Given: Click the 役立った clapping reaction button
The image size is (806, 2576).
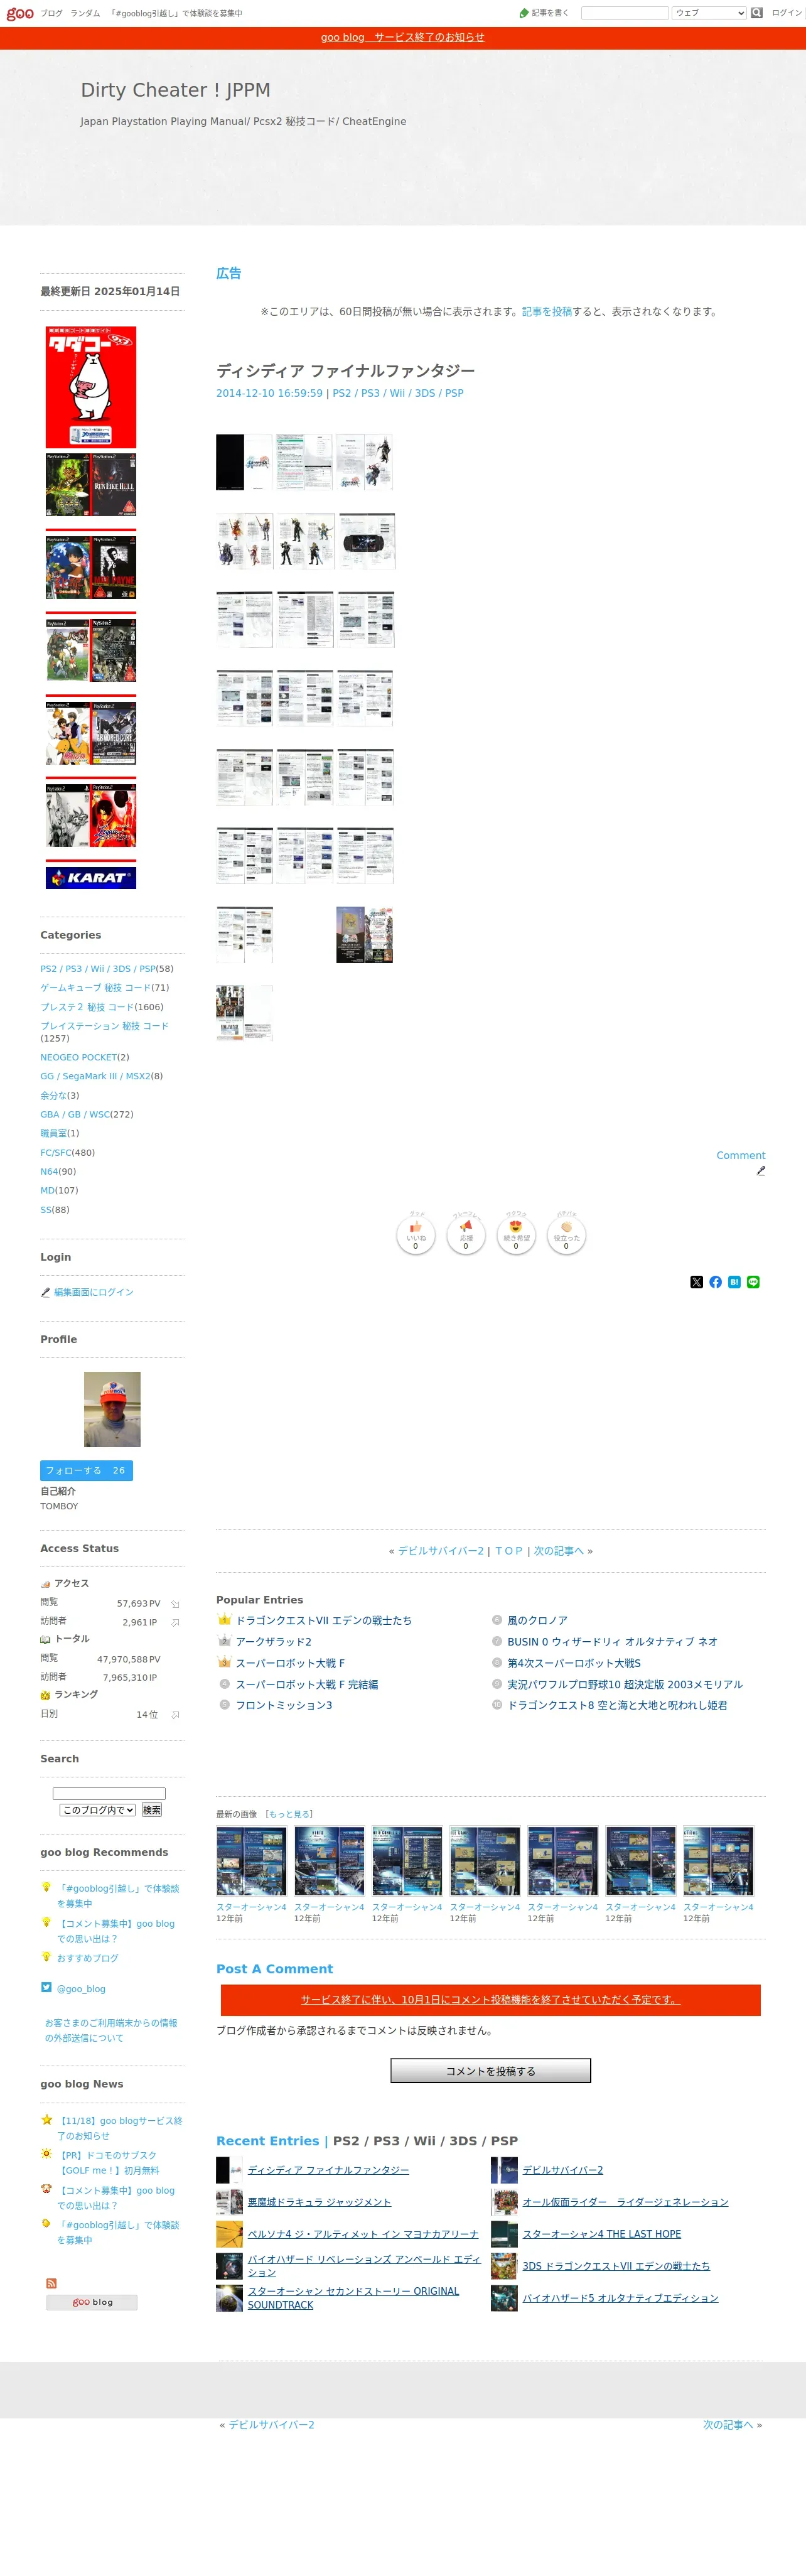Looking at the screenshot, I should click(x=566, y=1235).
